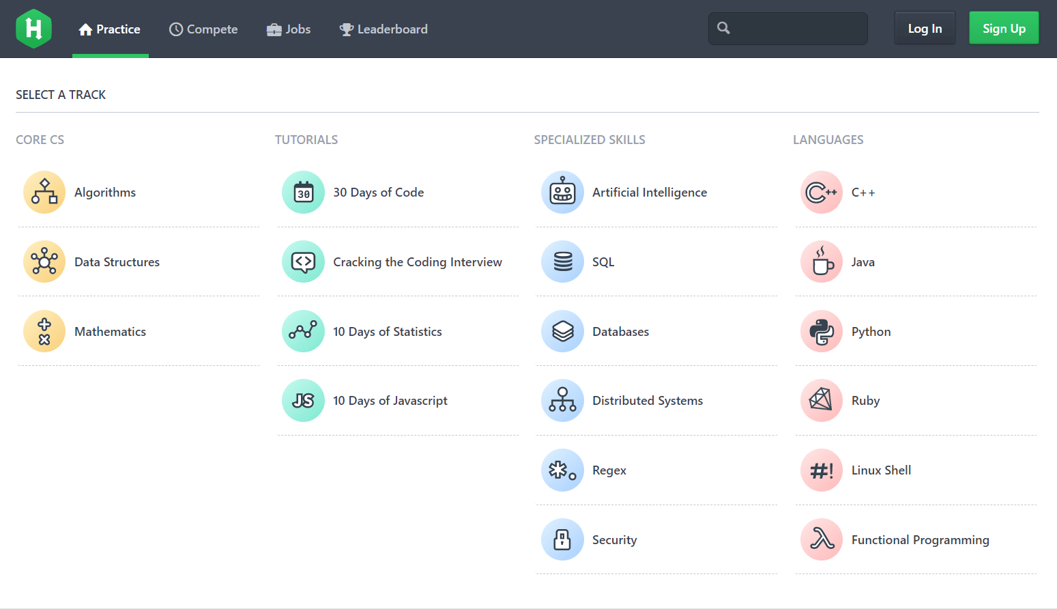Open the Functional Programming track link
The height and width of the screenshot is (609, 1057).
pyautogui.click(x=921, y=540)
